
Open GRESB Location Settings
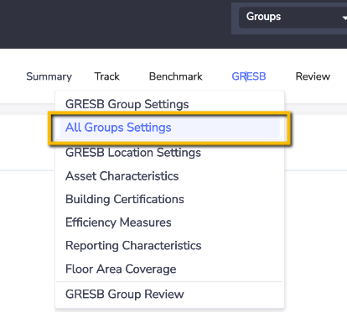pos(169,153)
